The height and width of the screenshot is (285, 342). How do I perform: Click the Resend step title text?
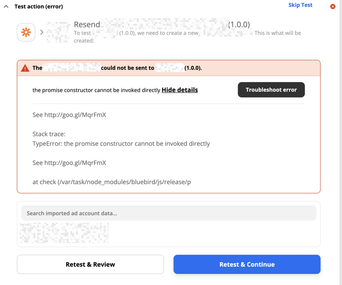click(x=87, y=24)
